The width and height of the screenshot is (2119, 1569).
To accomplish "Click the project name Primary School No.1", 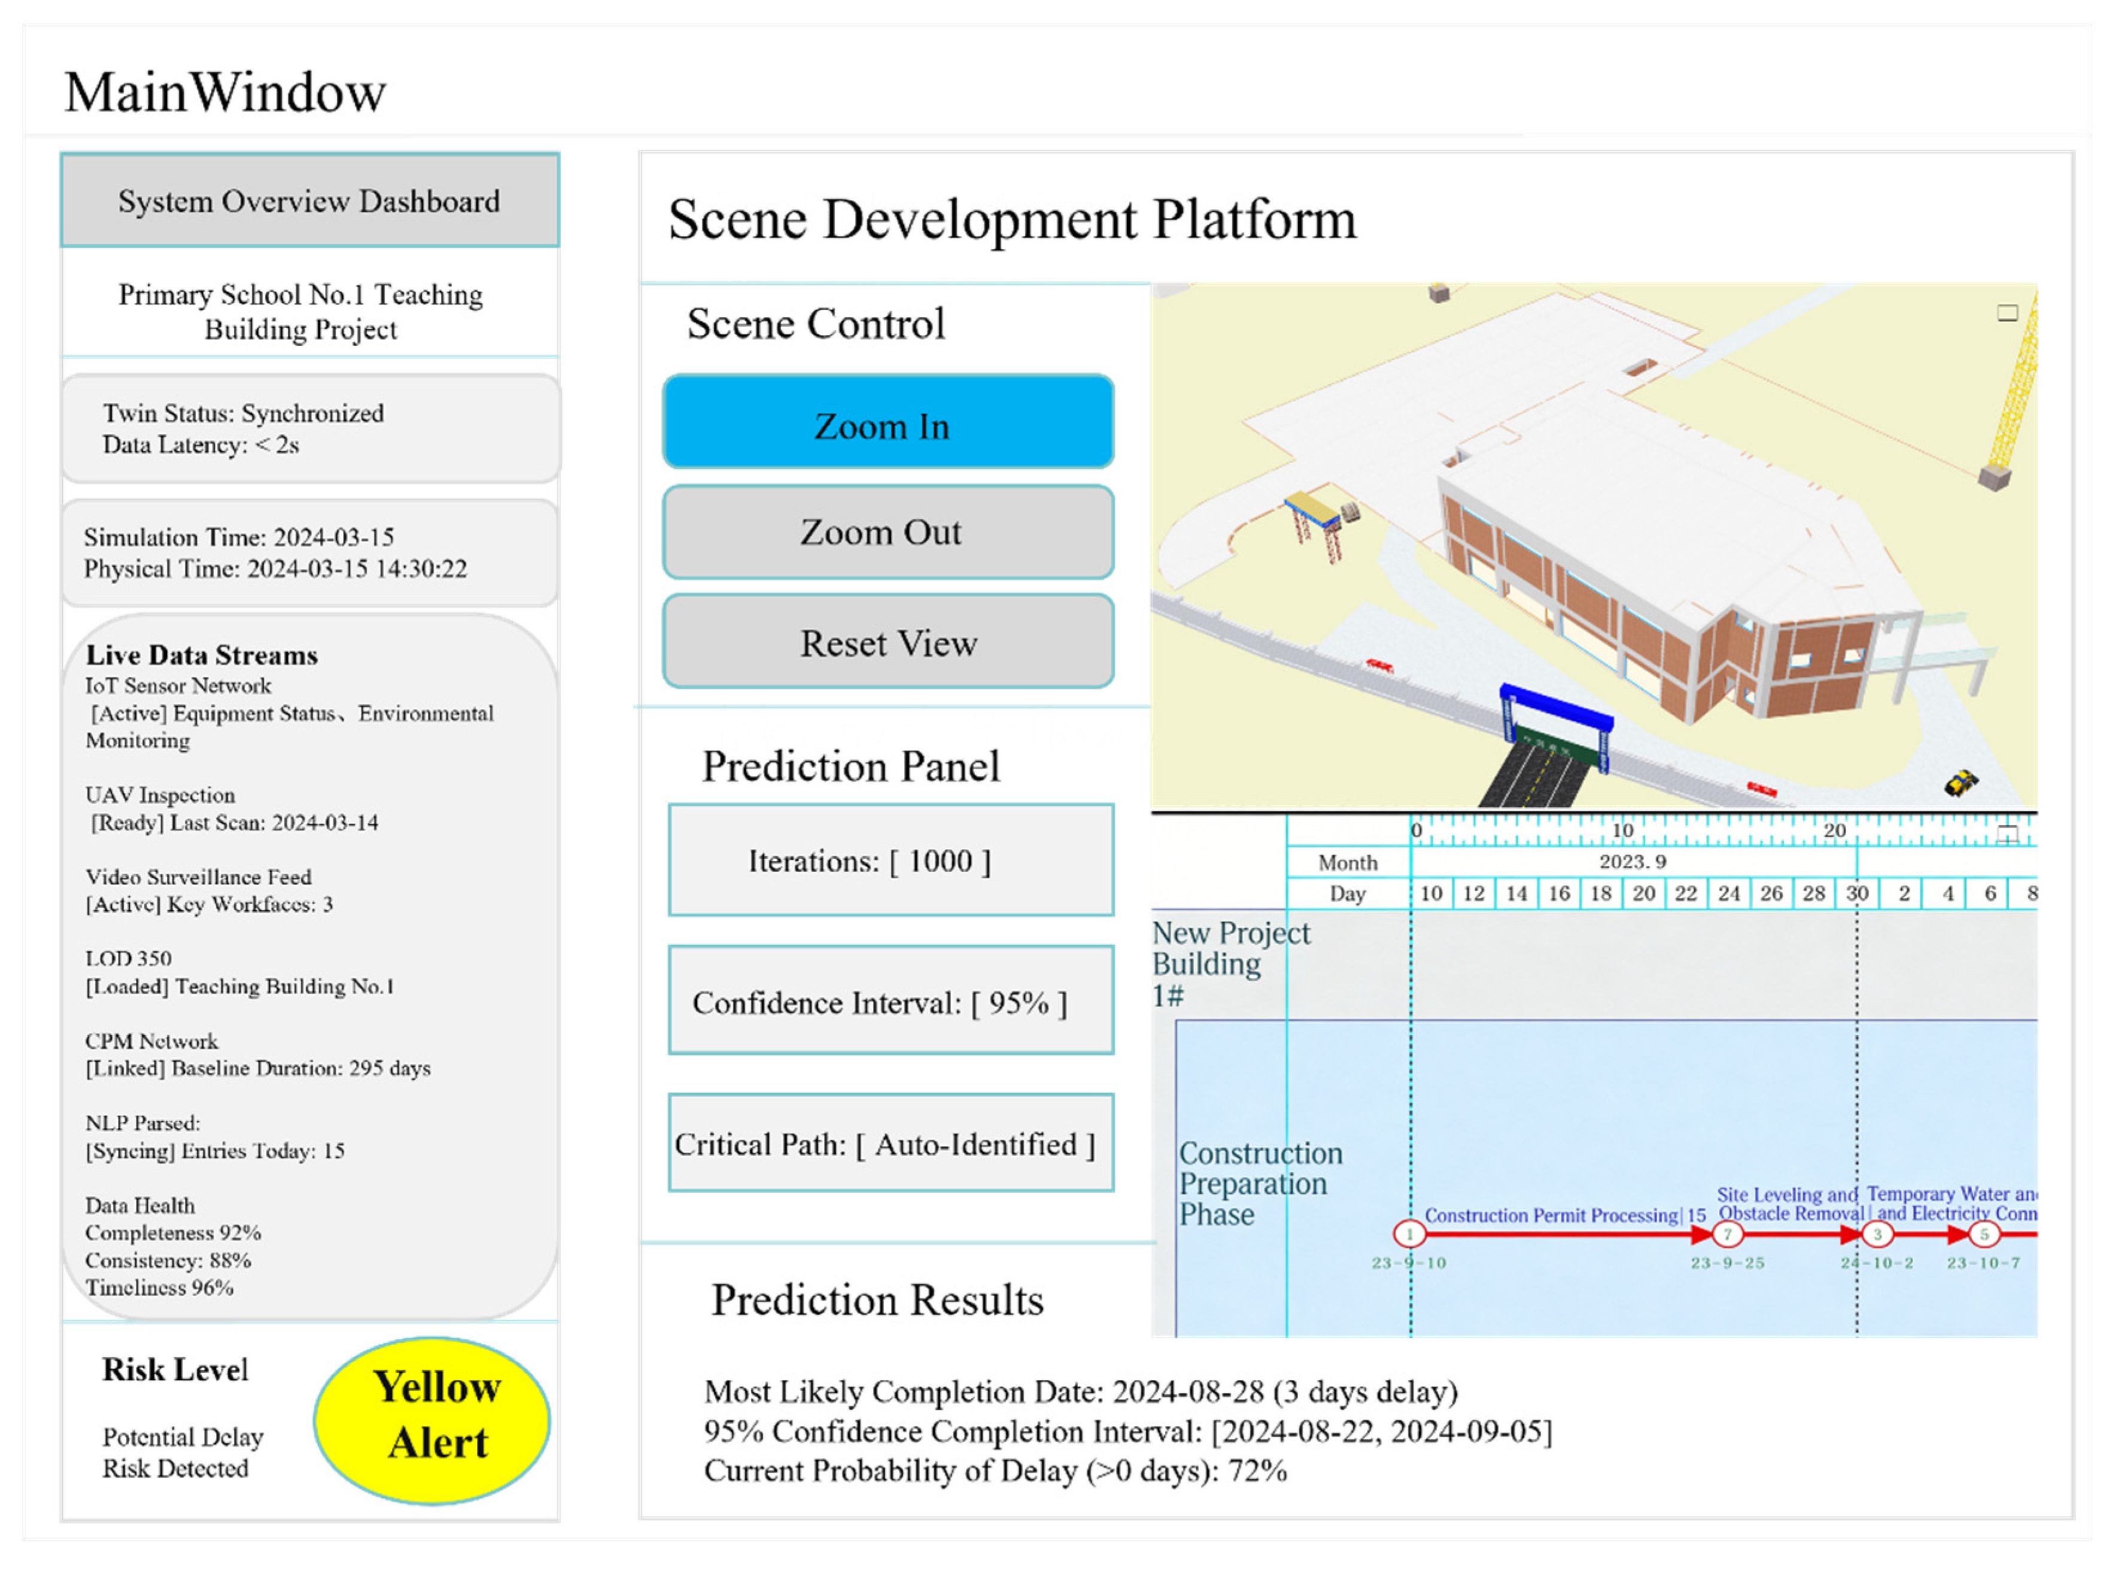I will tap(300, 312).
